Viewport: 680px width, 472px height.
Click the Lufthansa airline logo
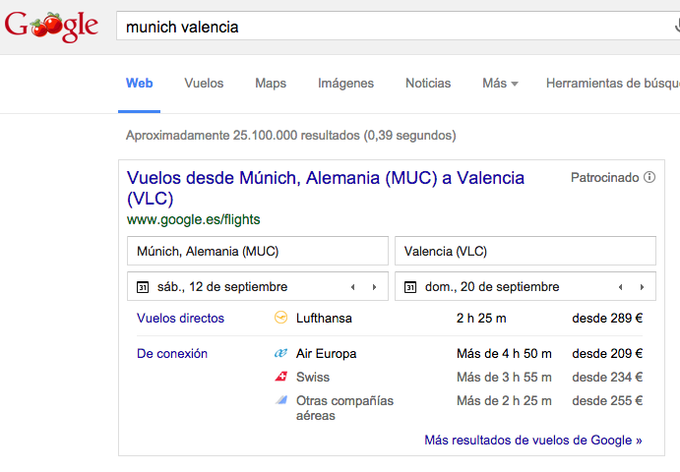point(281,318)
